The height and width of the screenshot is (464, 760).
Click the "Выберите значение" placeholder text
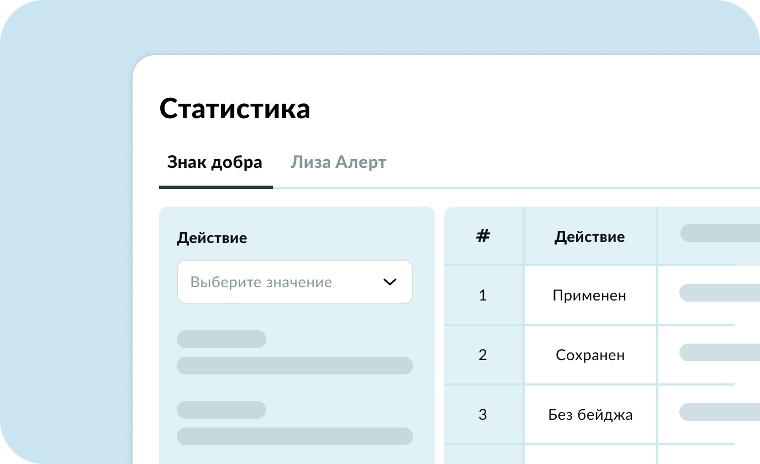pyautogui.click(x=261, y=282)
